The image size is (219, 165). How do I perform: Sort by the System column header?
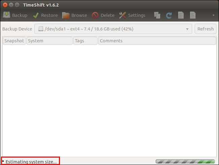(x=50, y=41)
